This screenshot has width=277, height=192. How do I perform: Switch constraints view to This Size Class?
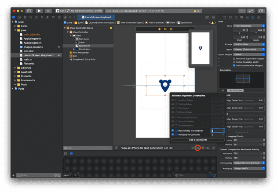click(x=235, y=91)
